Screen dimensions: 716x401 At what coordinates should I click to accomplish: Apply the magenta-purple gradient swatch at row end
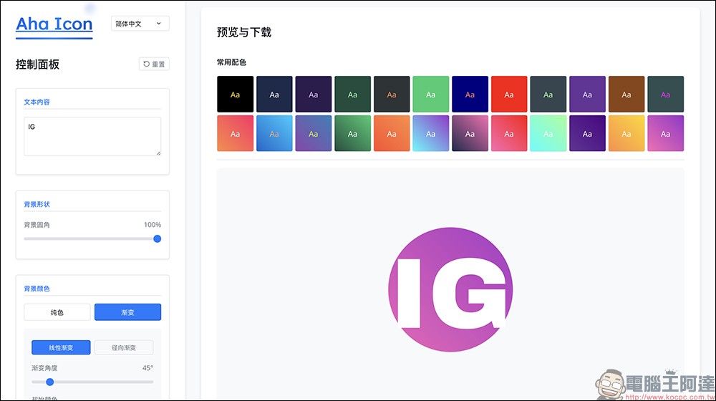point(666,133)
